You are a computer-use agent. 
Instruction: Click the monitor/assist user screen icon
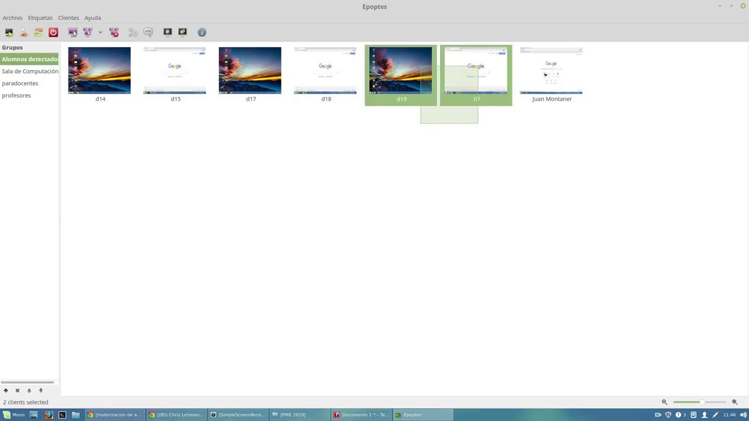[73, 32]
